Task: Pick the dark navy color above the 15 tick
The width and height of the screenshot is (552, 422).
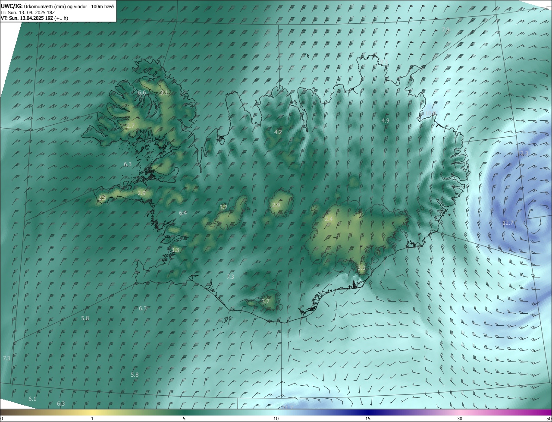Action: coord(368,412)
